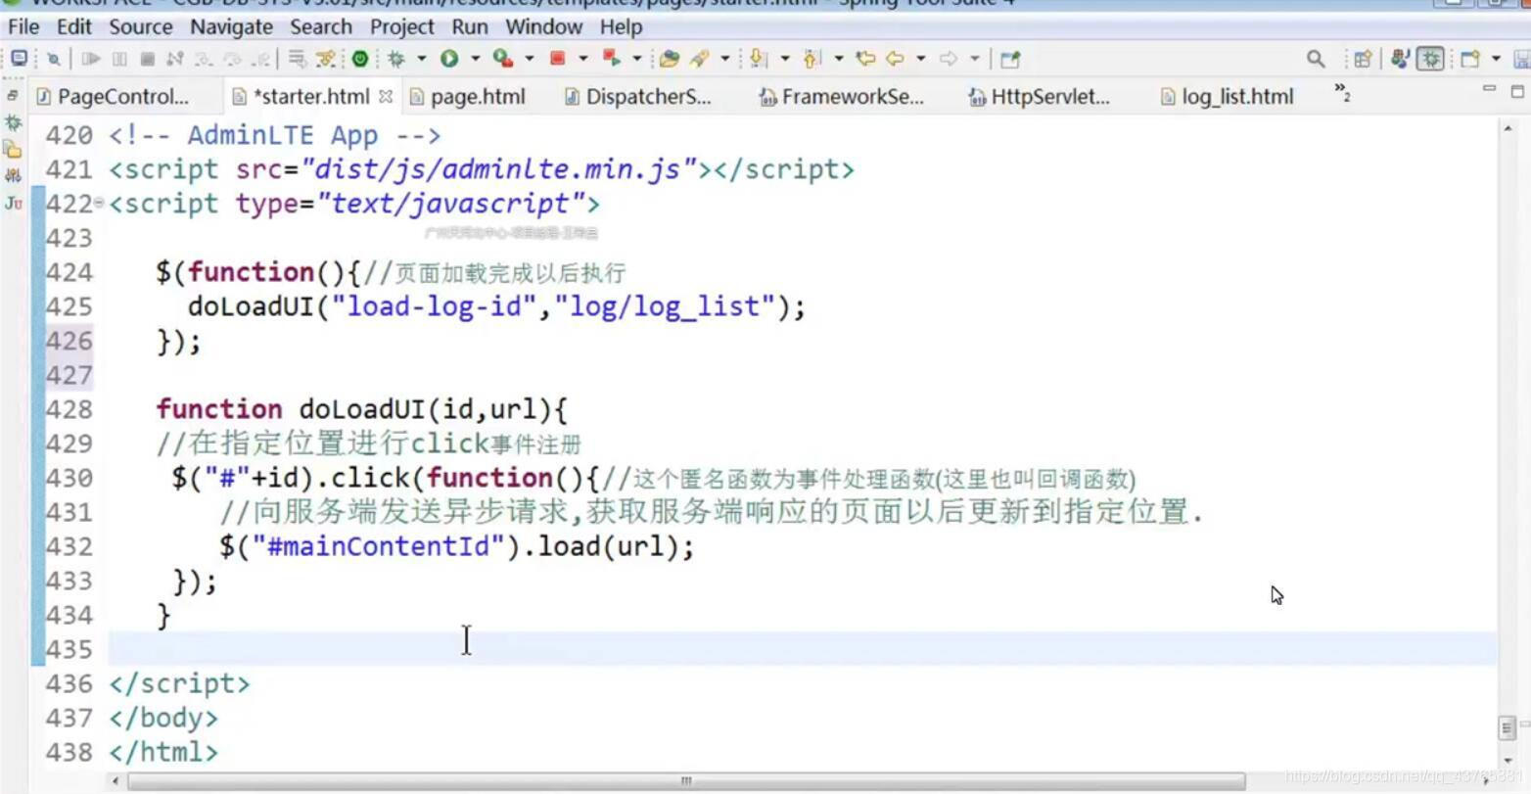The height and width of the screenshot is (794, 1531).
Task: Open the Search menu
Action: point(321,26)
